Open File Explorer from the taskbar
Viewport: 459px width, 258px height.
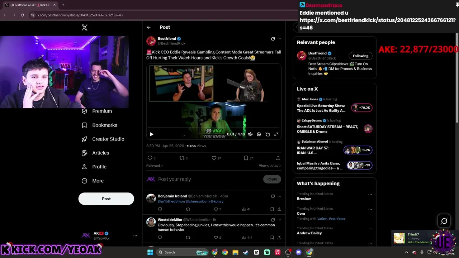[235, 252]
